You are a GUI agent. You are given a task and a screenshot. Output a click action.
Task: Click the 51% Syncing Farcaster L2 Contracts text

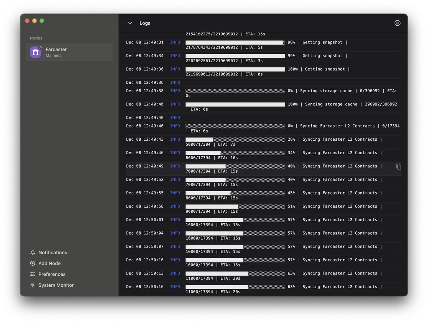[335, 207]
